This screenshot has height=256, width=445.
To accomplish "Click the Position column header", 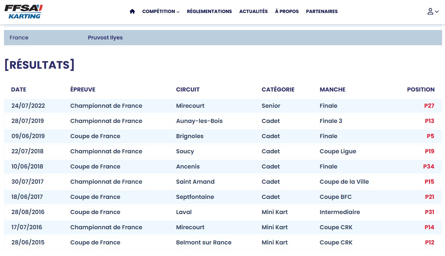I will click(x=420, y=90).
